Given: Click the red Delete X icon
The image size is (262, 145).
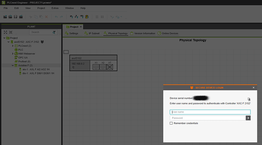Looking at the screenshot, I should pyautogui.click(x=46, y=17).
